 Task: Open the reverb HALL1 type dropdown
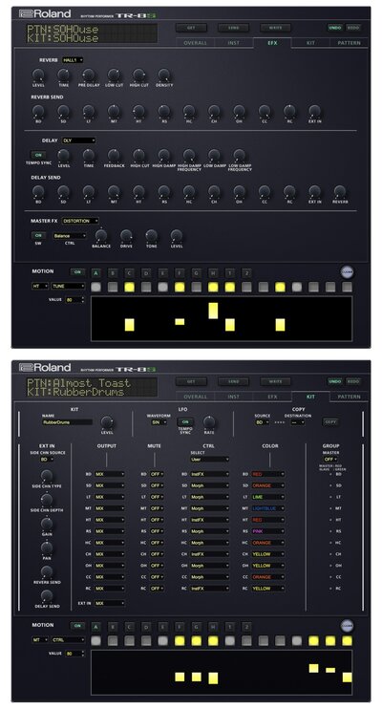73,60
